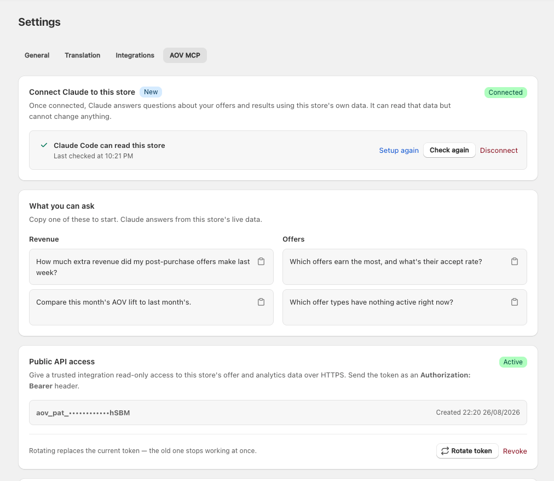Copy the offers accept rate question
The height and width of the screenshot is (481, 554).
[x=515, y=261]
